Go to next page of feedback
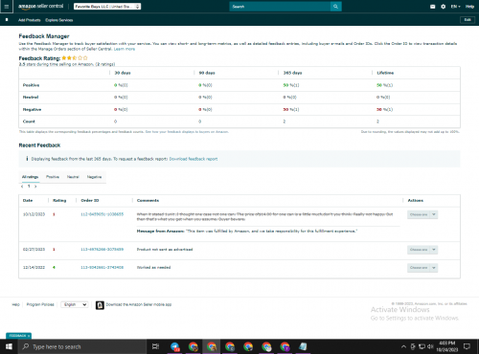 pos(35,187)
